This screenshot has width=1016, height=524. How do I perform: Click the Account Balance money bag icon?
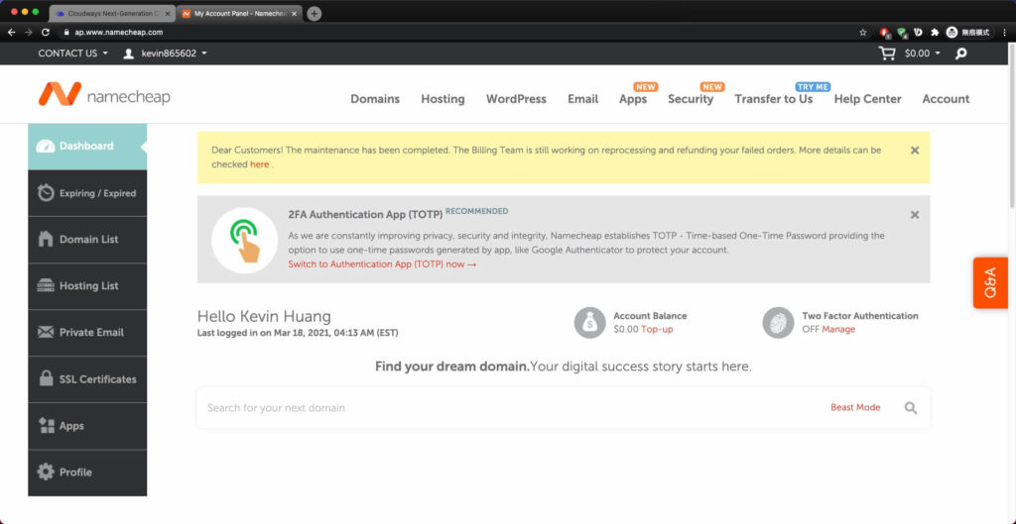pos(589,322)
